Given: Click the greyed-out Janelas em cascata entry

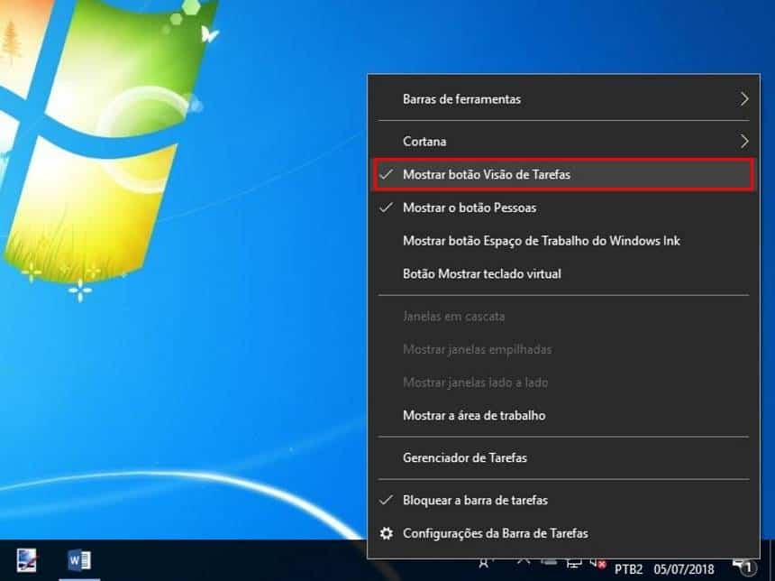Looking at the screenshot, I should click(563, 317).
